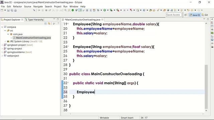Click the src source folder icon
Screen dimensions: 214x120
coord(8,31)
